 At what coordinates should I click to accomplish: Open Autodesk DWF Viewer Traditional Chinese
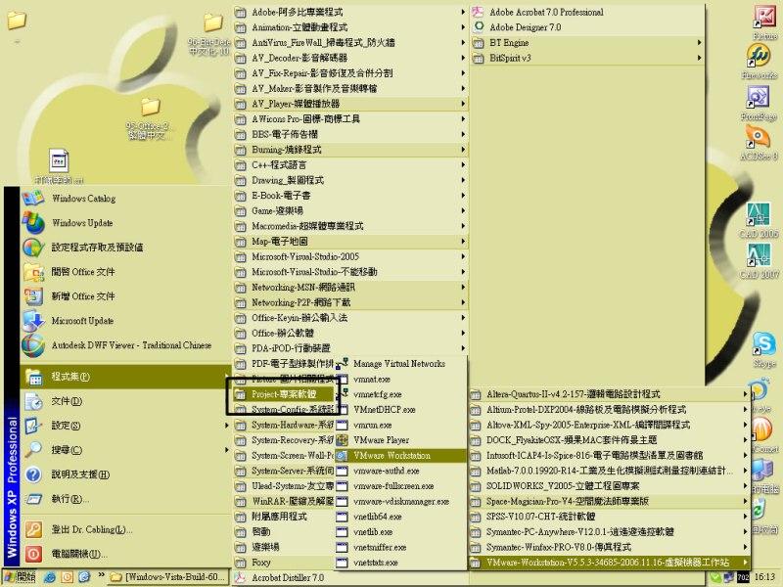(125, 345)
